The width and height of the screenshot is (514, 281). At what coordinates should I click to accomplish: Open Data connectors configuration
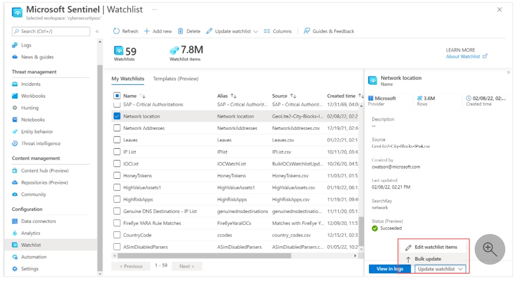pyautogui.click(x=38, y=221)
